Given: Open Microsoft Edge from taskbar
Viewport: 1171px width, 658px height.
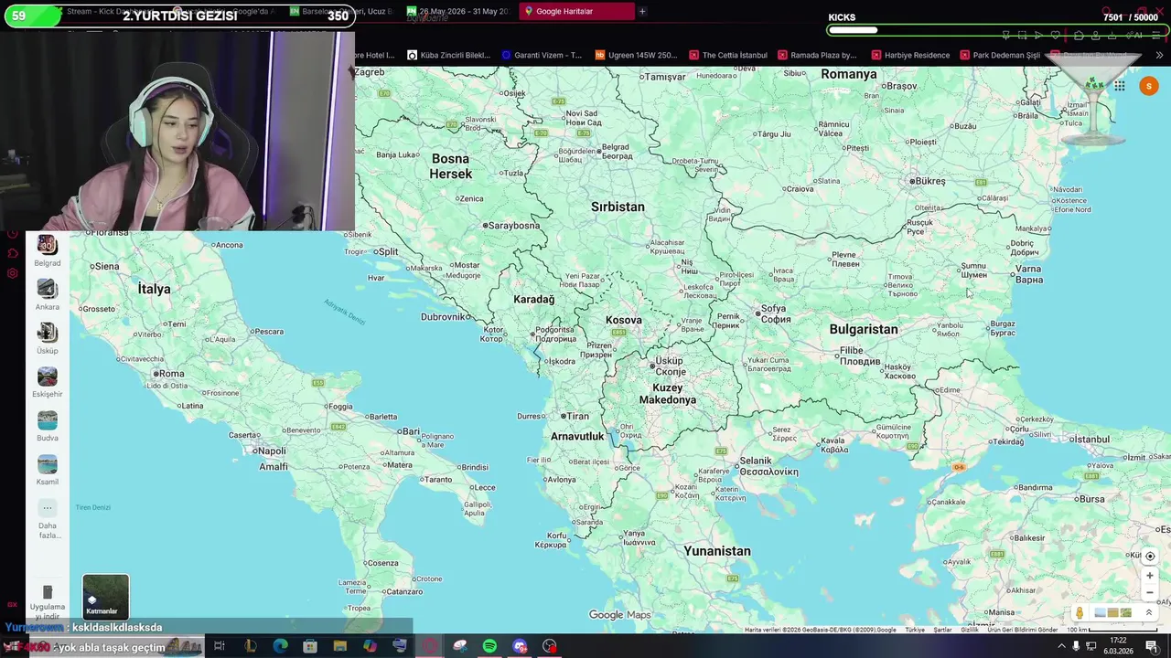Looking at the screenshot, I should pyautogui.click(x=280, y=646).
